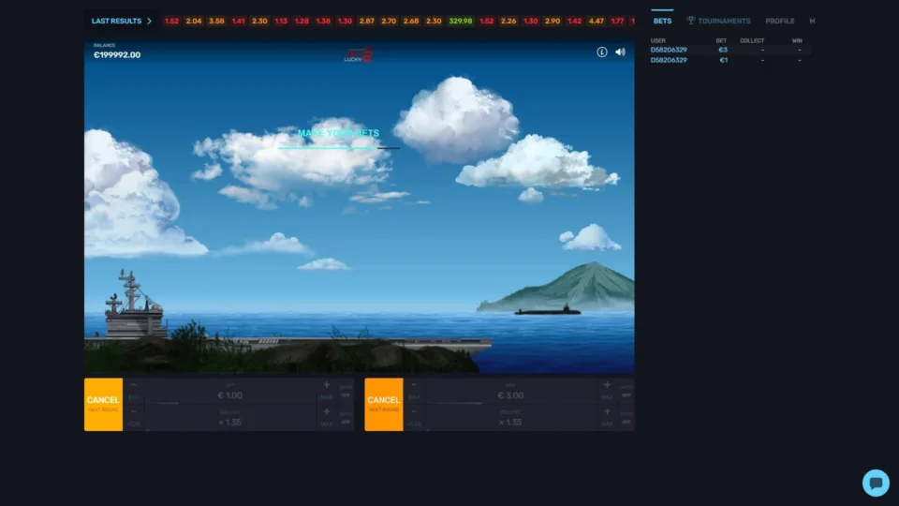Cancel the €3.00 next round bet
This screenshot has width=899, height=506.
384,404
